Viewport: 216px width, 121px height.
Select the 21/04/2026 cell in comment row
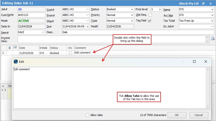click(x=29, y=53)
